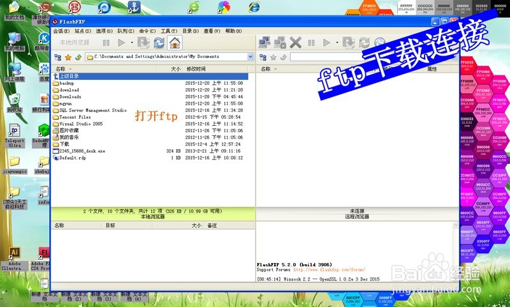Open the flashfxp.com forum link
The width and height of the screenshot is (510, 307).
point(329,269)
